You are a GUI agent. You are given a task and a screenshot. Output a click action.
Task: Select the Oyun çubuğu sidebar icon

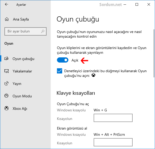click(7, 59)
